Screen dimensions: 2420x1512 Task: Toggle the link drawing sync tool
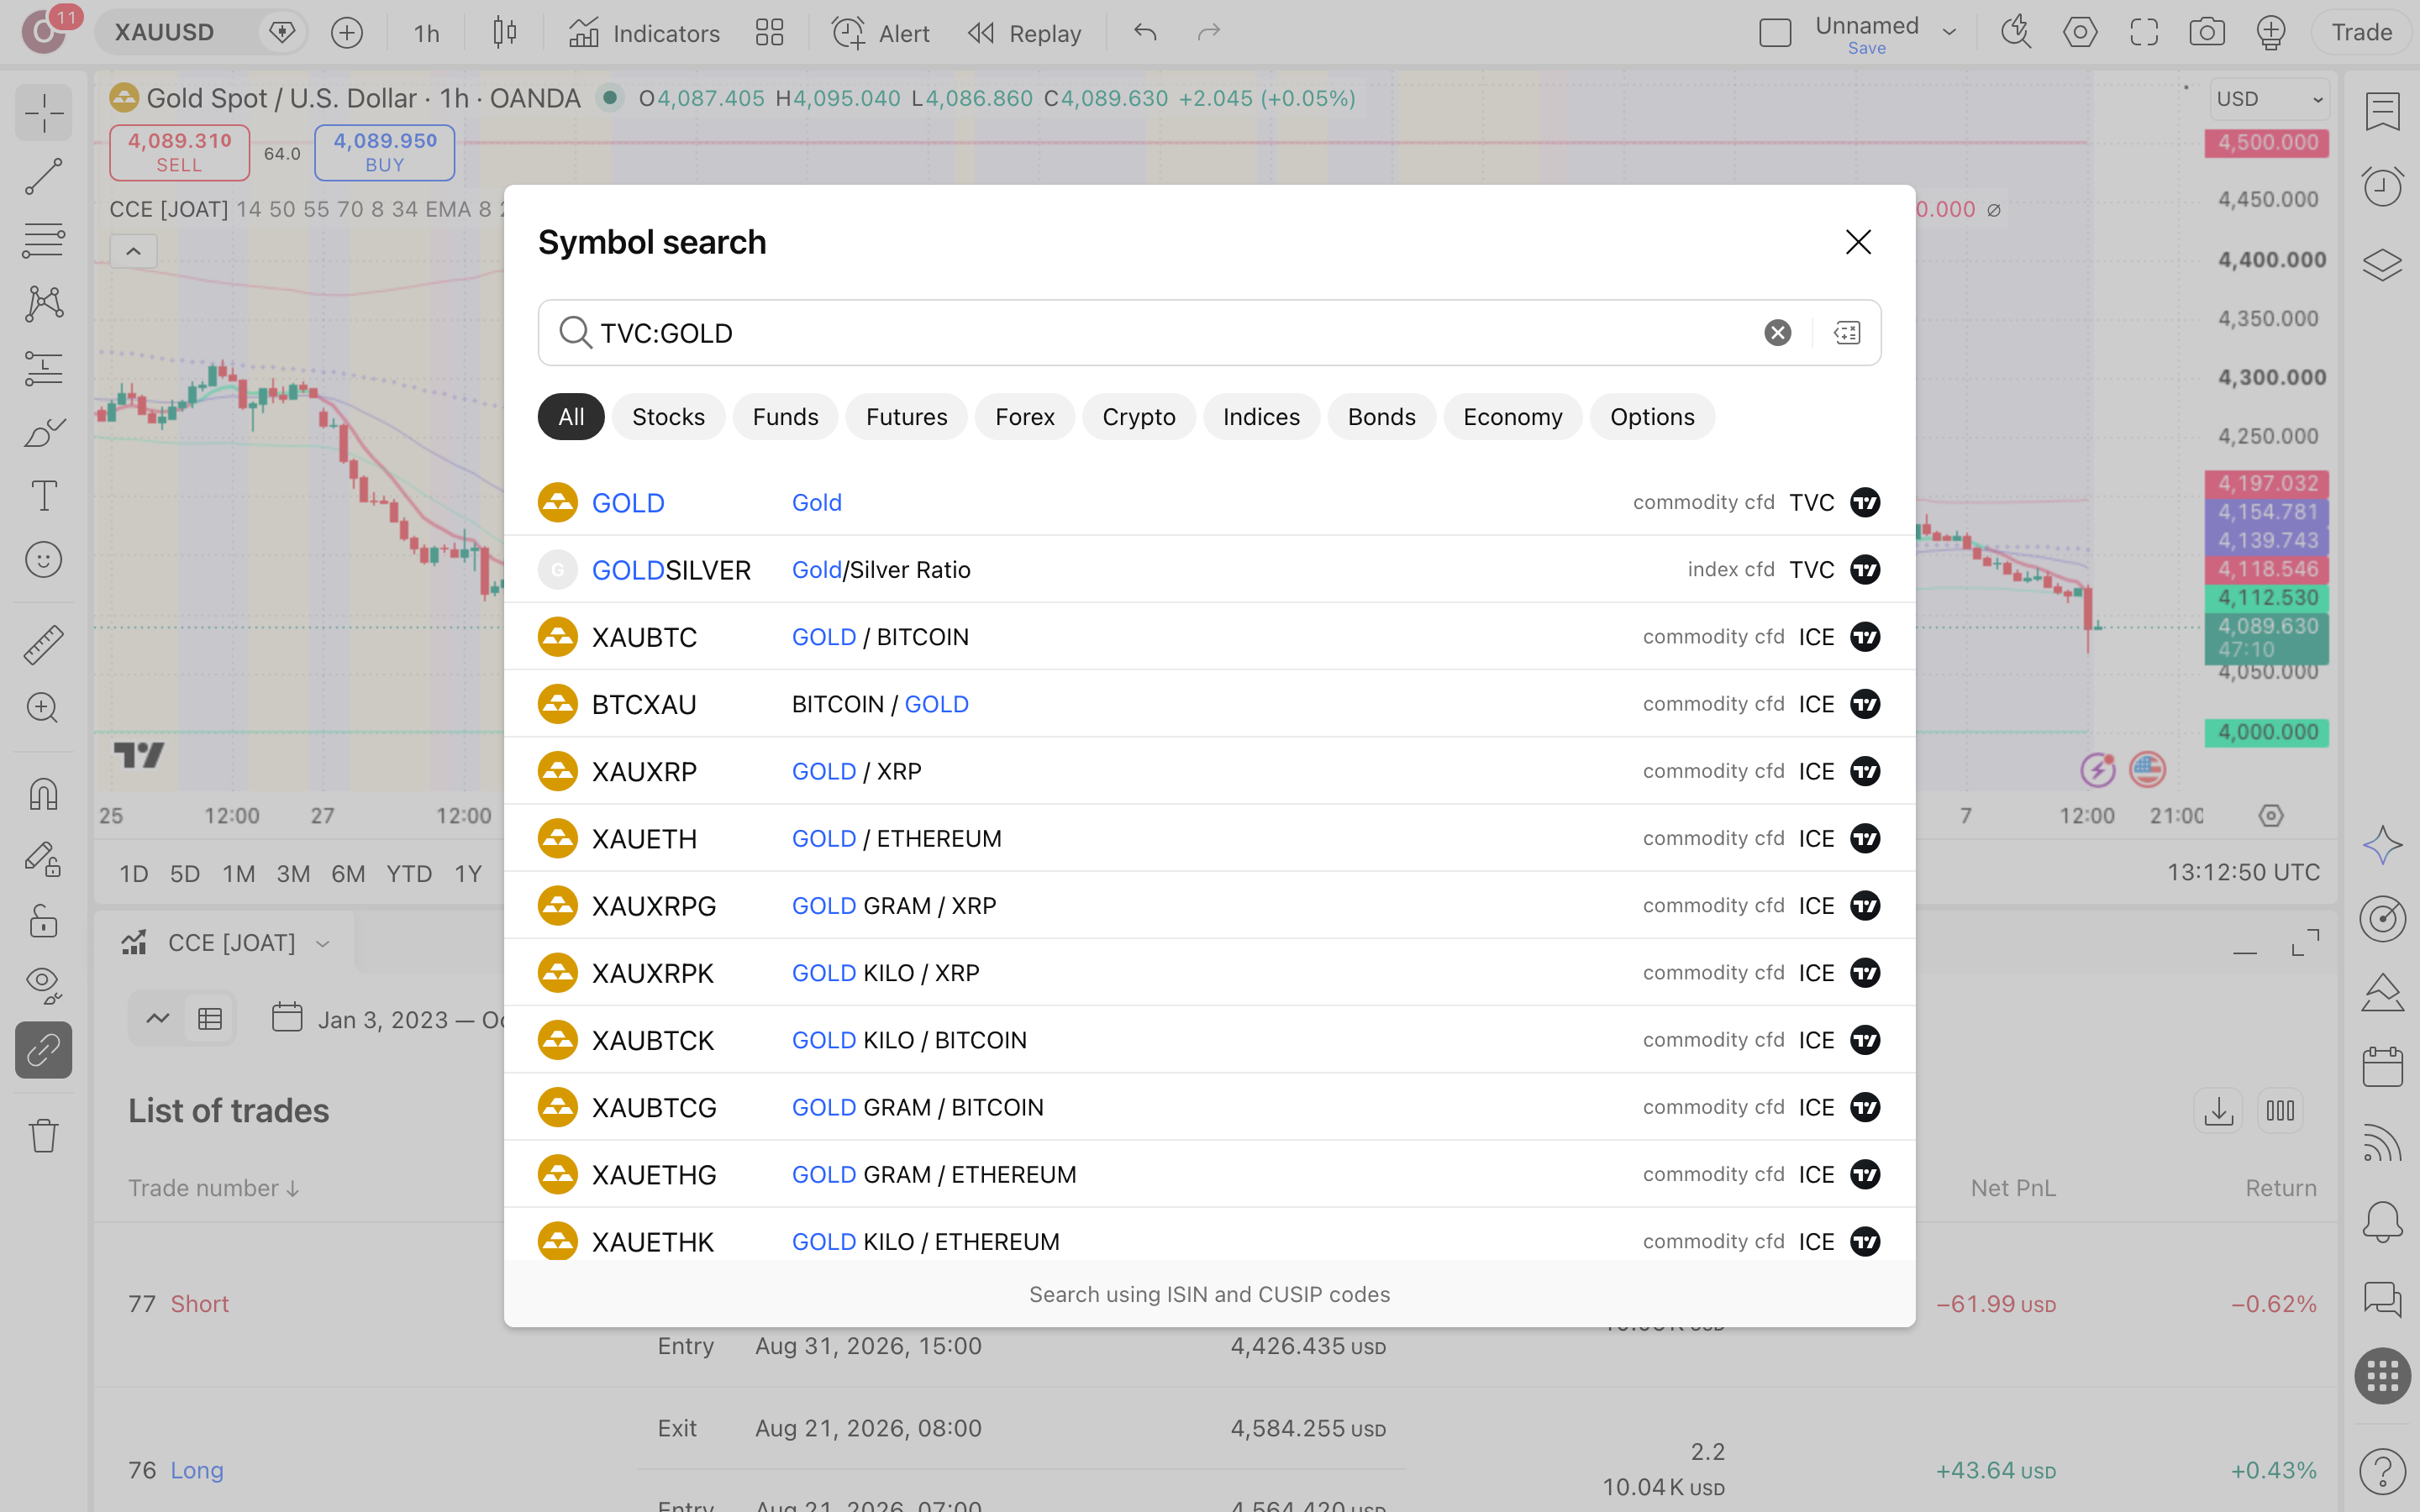click(x=43, y=1050)
